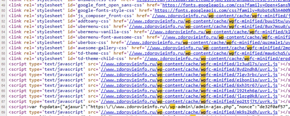
Task: Open the js_composer_front-css stylesheet URL
Action: 221,16
